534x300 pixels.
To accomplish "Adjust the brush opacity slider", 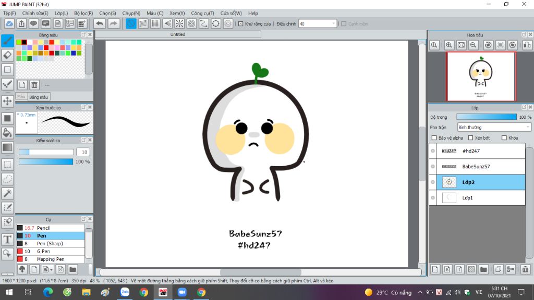I will coord(46,161).
